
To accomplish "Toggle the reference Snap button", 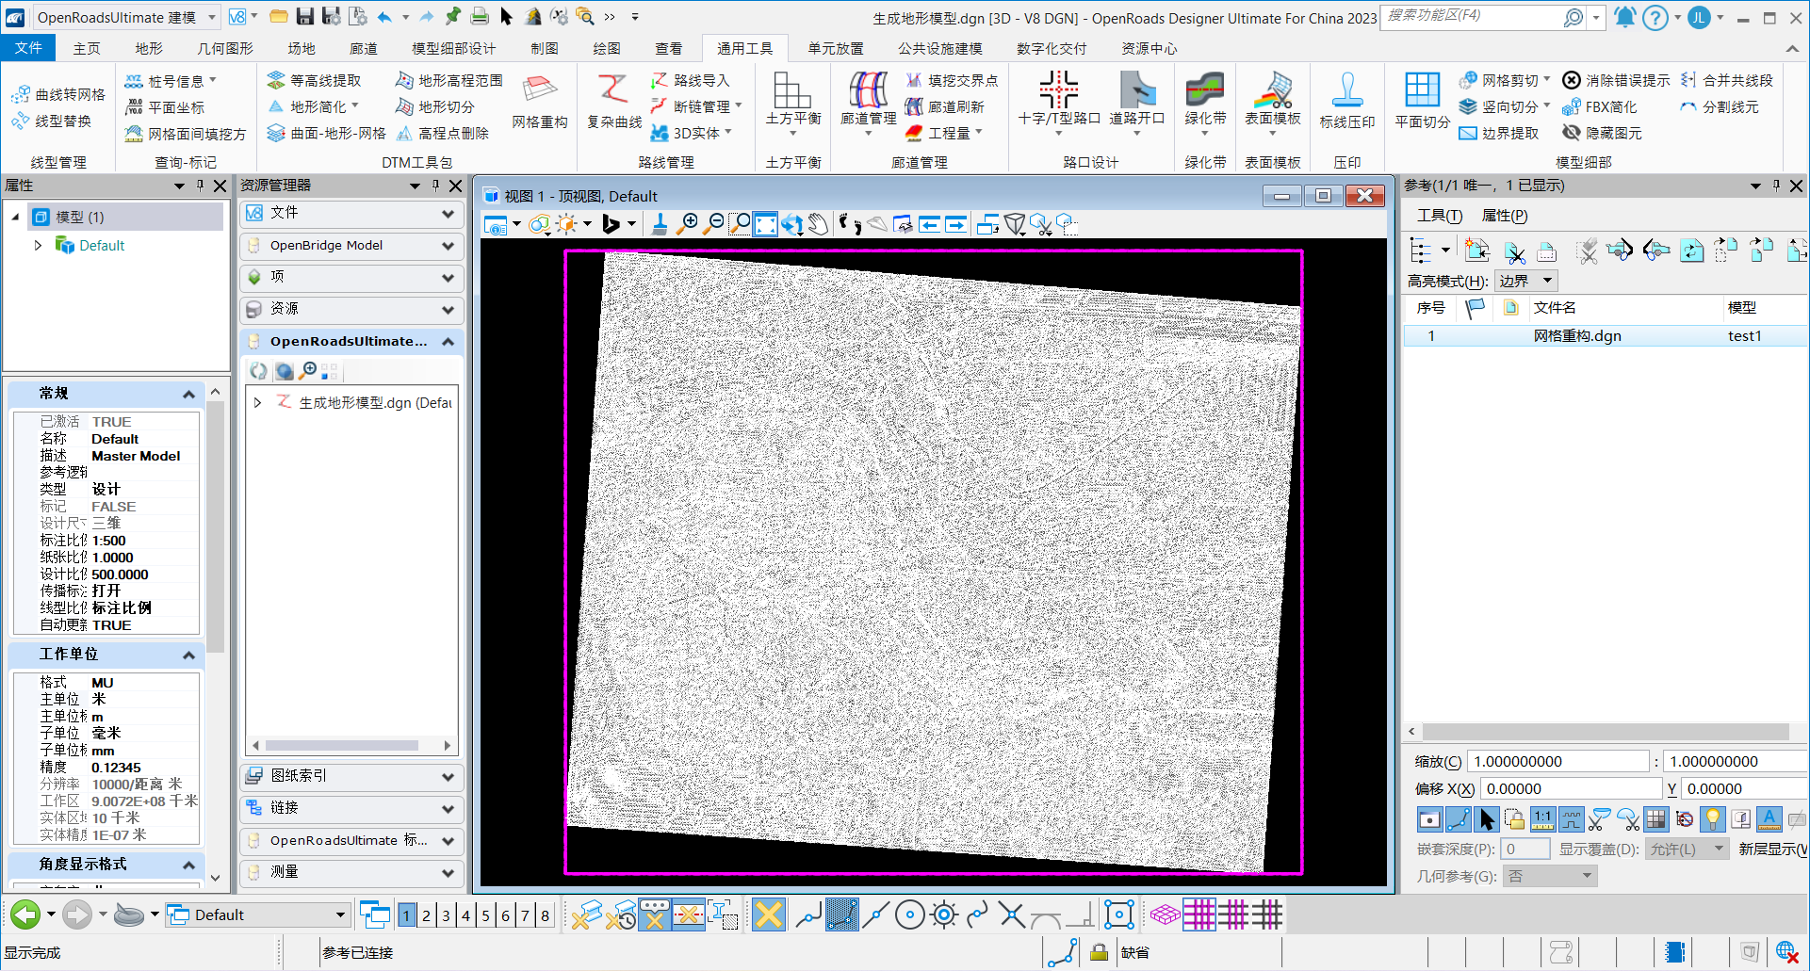I will 1458,819.
